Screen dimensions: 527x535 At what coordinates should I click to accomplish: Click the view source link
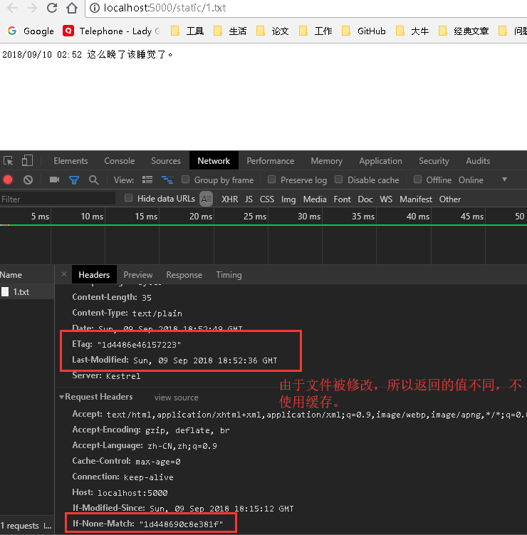tap(176, 398)
